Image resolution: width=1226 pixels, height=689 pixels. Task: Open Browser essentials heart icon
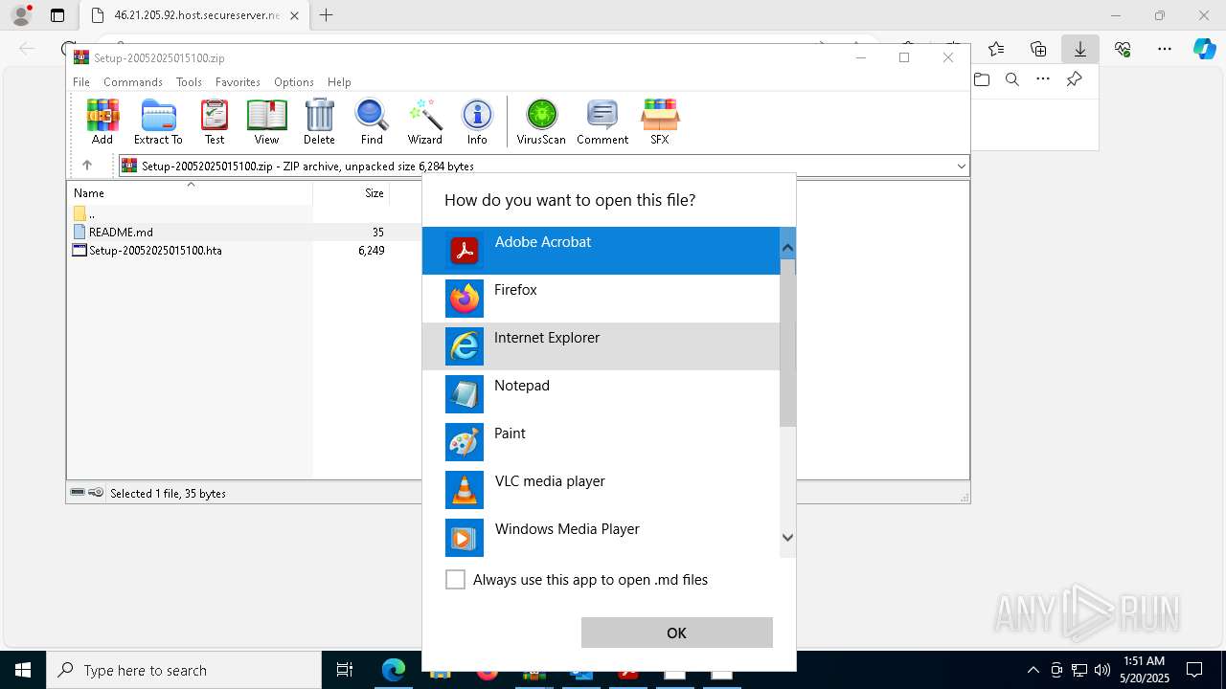coord(1123,49)
